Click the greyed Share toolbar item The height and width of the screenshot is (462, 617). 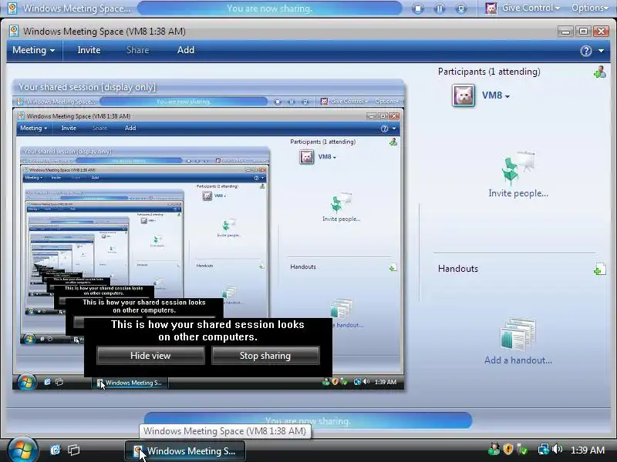click(x=138, y=50)
